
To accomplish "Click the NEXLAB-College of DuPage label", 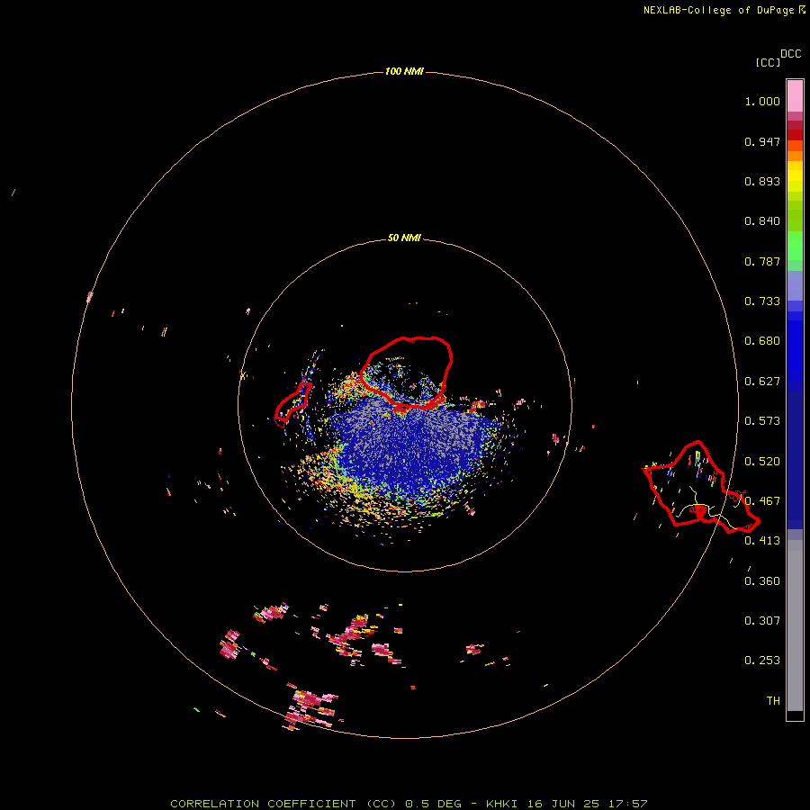I will [x=724, y=10].
